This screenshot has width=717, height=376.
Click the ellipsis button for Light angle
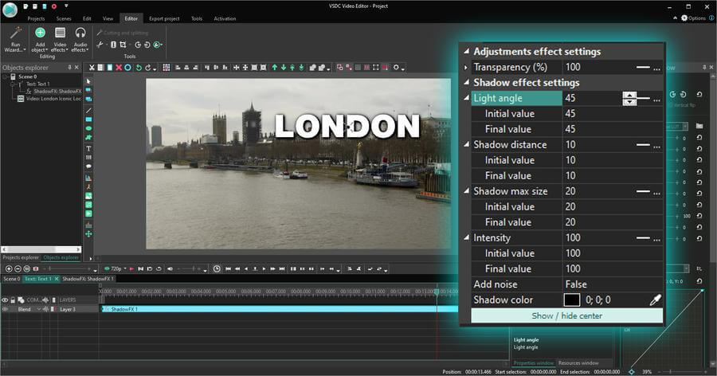click(656, 99)
